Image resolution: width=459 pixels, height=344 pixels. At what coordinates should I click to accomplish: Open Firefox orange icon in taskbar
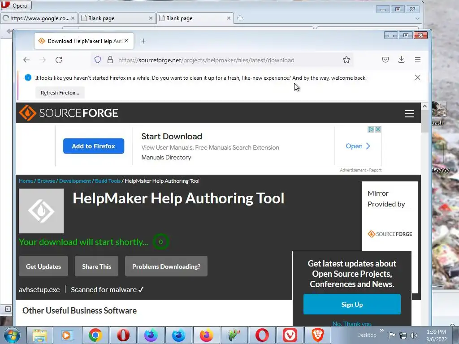click(x=206, y=335)
